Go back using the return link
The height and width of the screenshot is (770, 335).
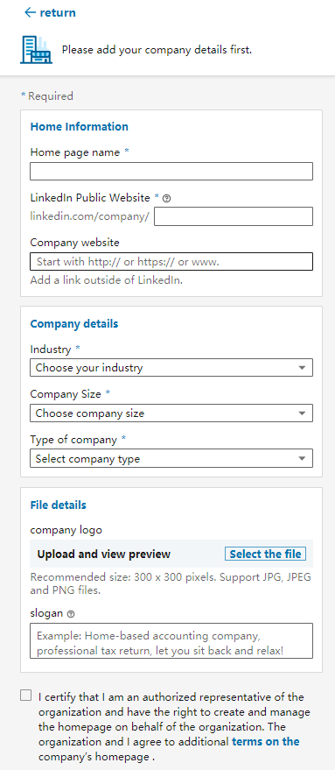pos(58,13)
